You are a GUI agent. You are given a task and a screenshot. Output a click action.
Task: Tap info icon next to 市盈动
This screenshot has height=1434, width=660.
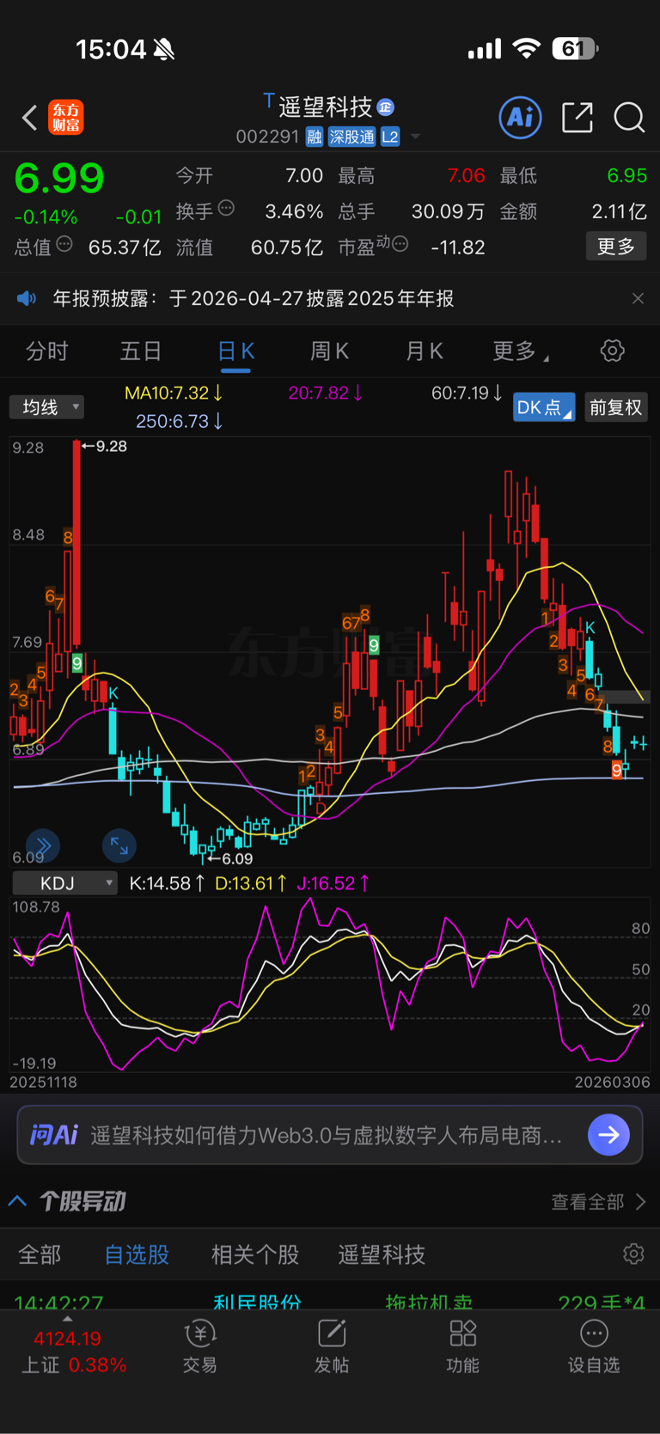point(400,245)
